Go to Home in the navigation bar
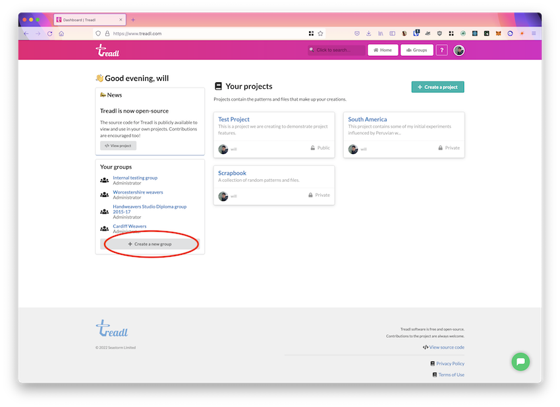The height and width of the screenshot is (407, 560). 383,50
